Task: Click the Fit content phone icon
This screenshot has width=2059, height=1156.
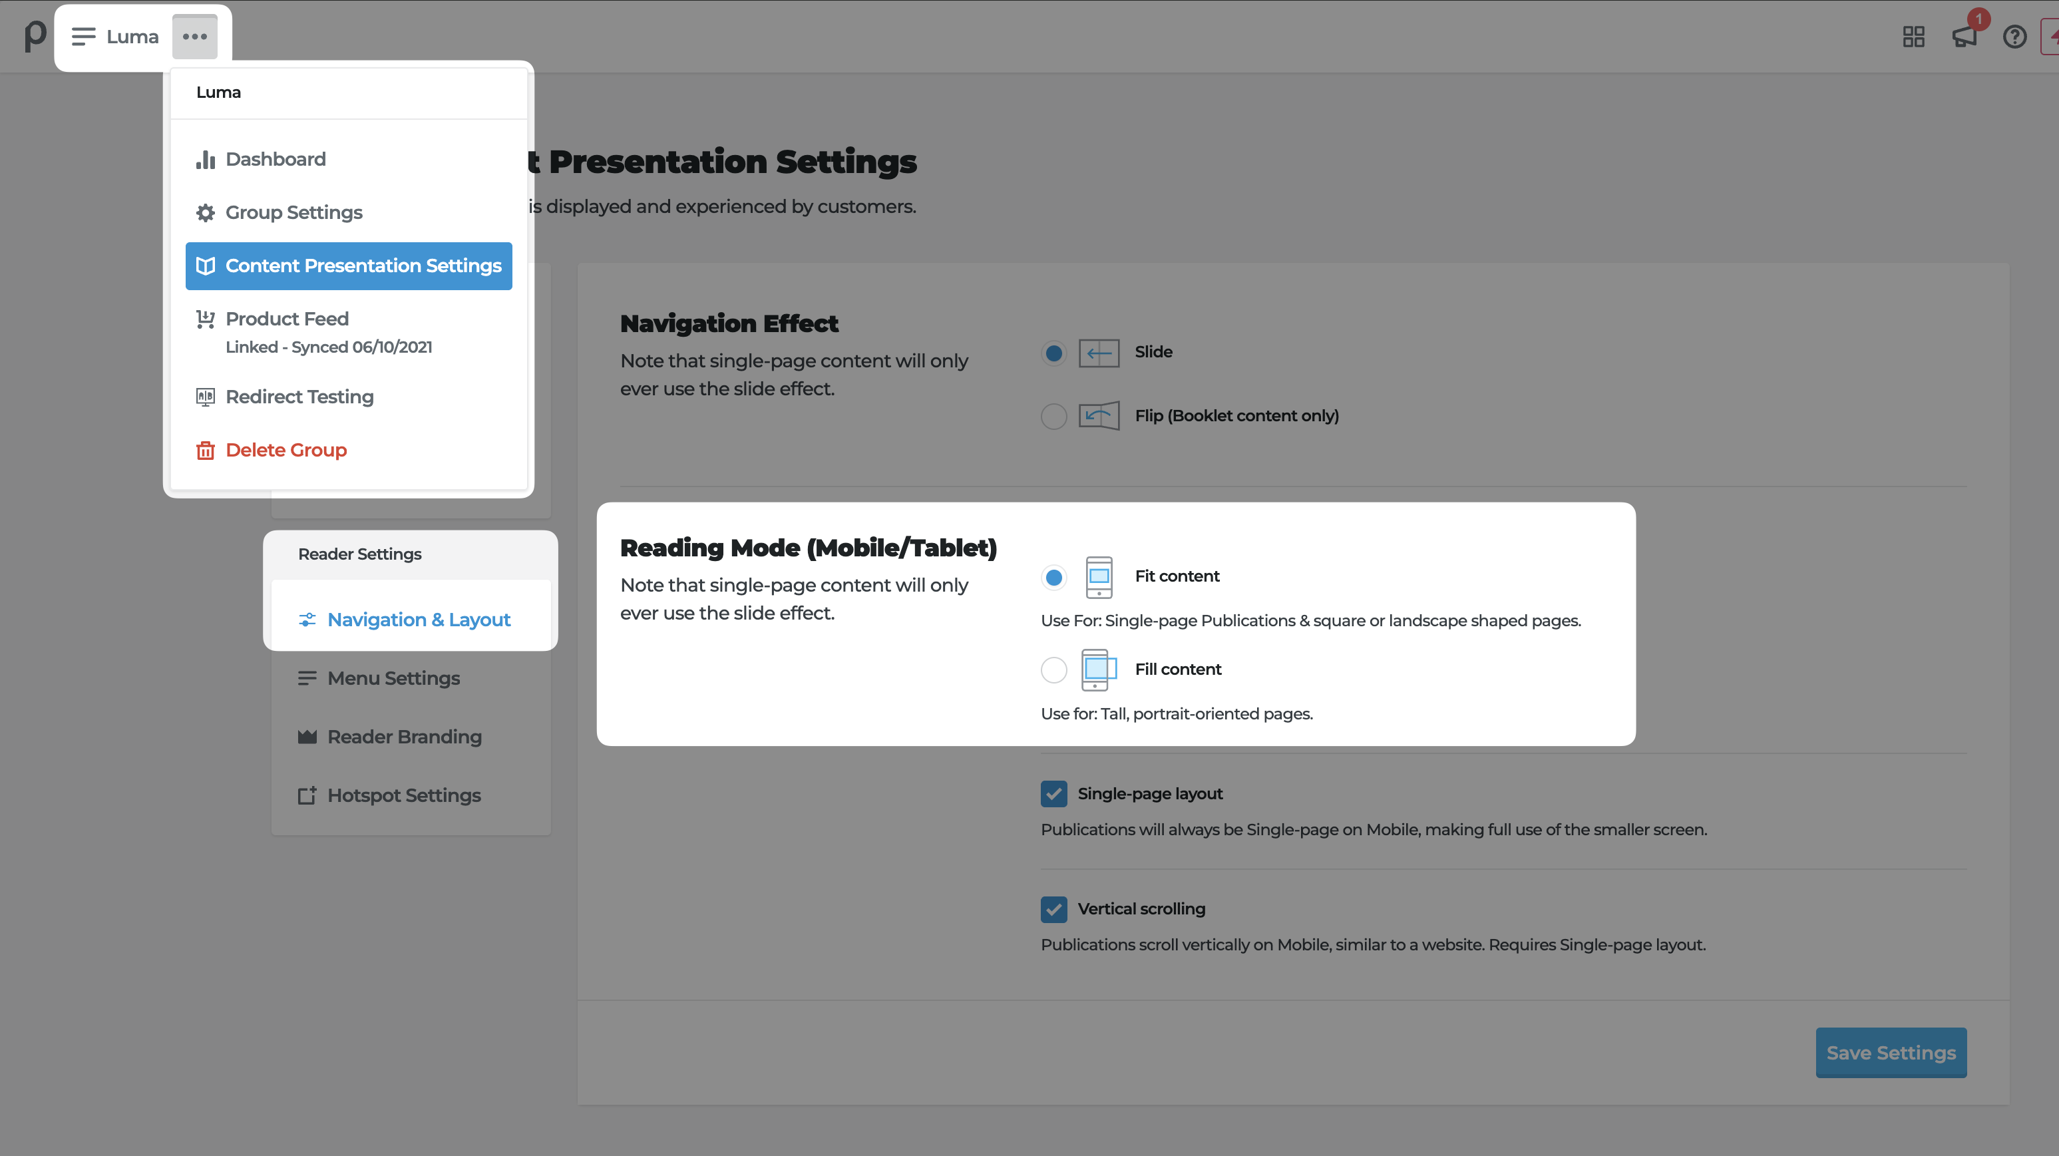Action: click(1099, 576)
